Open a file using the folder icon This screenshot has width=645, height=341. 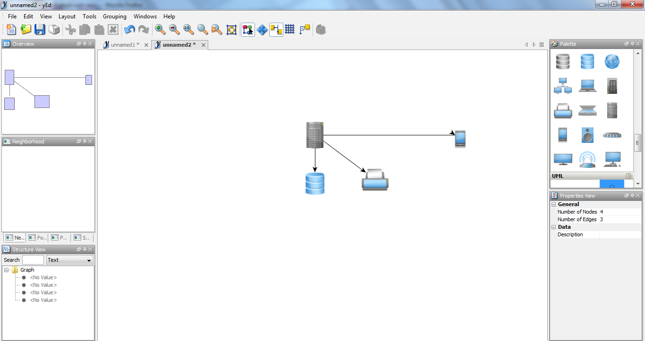(x=25, y=30)
